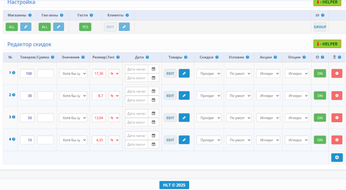Open the % type dropdown in row 2
Screen dimensions: 346x190
click(x=114, y=95)
